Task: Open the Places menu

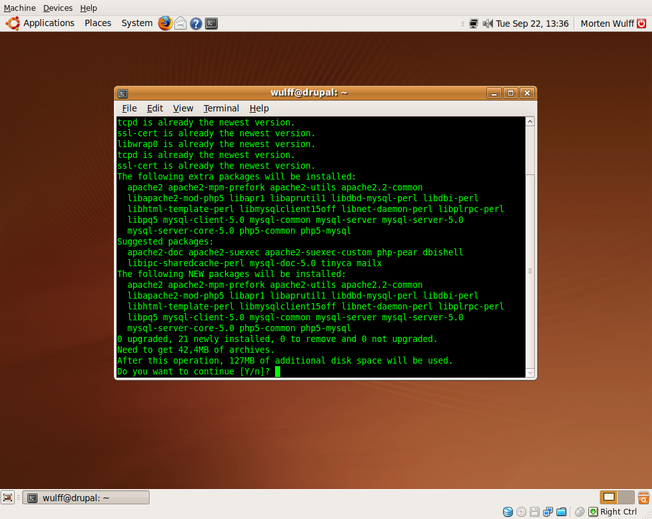Action: click(x=97, y=24)
